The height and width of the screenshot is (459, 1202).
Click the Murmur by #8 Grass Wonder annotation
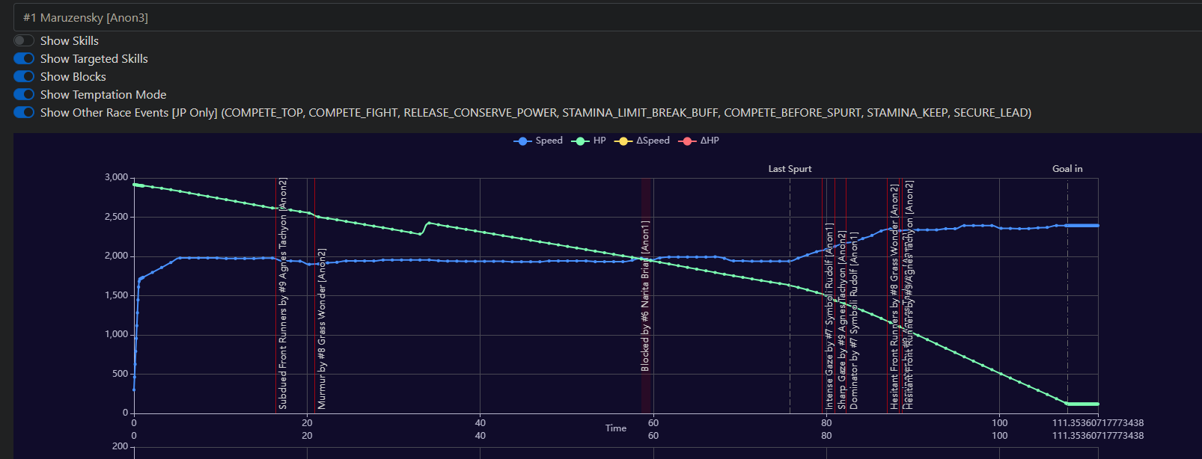point(322,329)
